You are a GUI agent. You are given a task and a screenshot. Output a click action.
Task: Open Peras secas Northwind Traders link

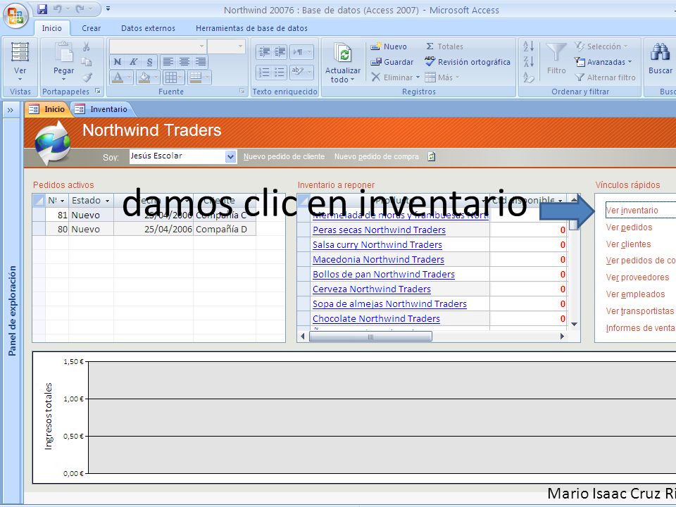[x=379, y=230]
